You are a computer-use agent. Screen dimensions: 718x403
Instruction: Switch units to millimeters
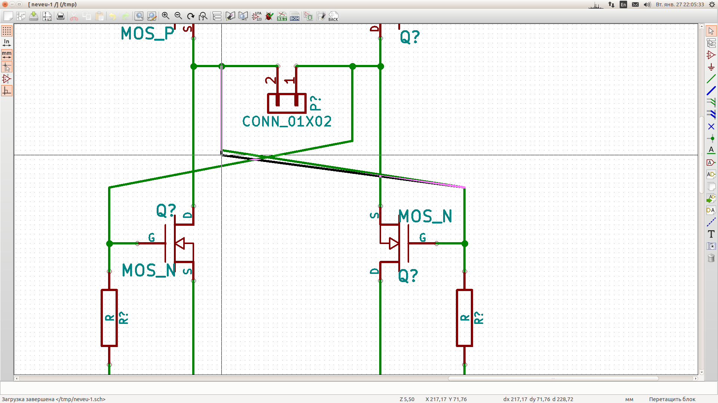[x=7, y=55]
